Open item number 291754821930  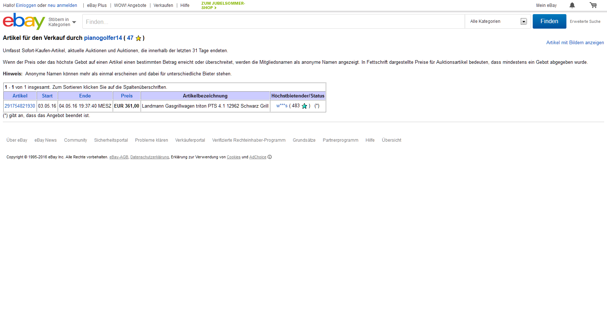(20, 106)
